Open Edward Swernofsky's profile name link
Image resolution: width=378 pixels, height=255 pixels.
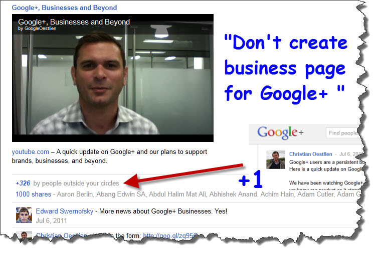[64, 211]
